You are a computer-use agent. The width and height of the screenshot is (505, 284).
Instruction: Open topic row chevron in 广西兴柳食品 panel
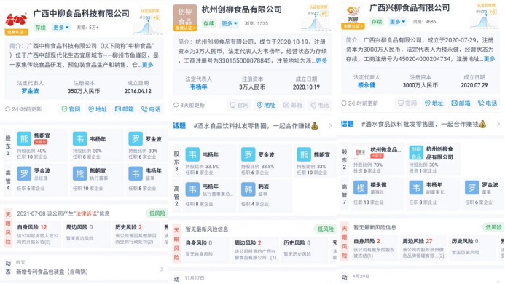pos(498,124)
